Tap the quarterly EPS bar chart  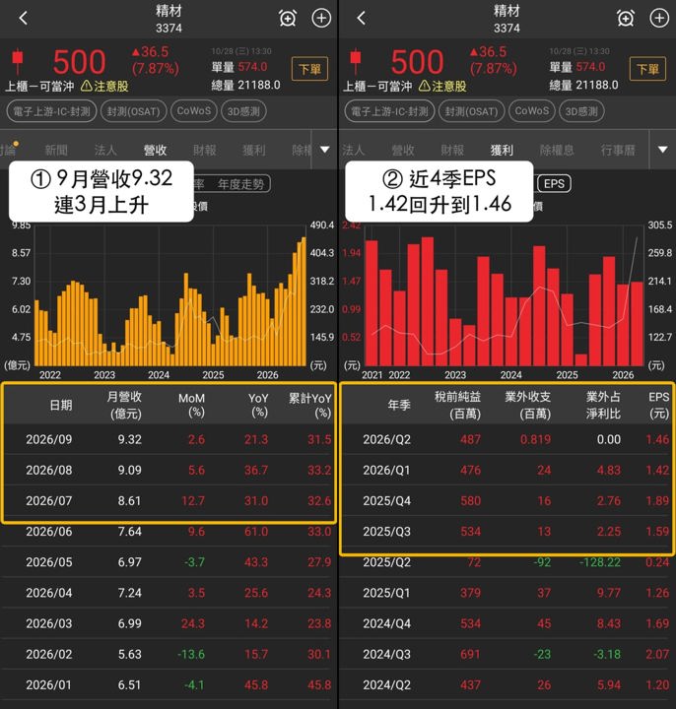pos(505,296)
